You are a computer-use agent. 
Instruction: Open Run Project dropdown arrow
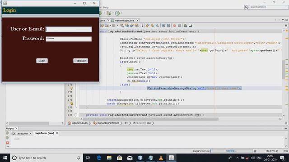click(x=104, y=13)
